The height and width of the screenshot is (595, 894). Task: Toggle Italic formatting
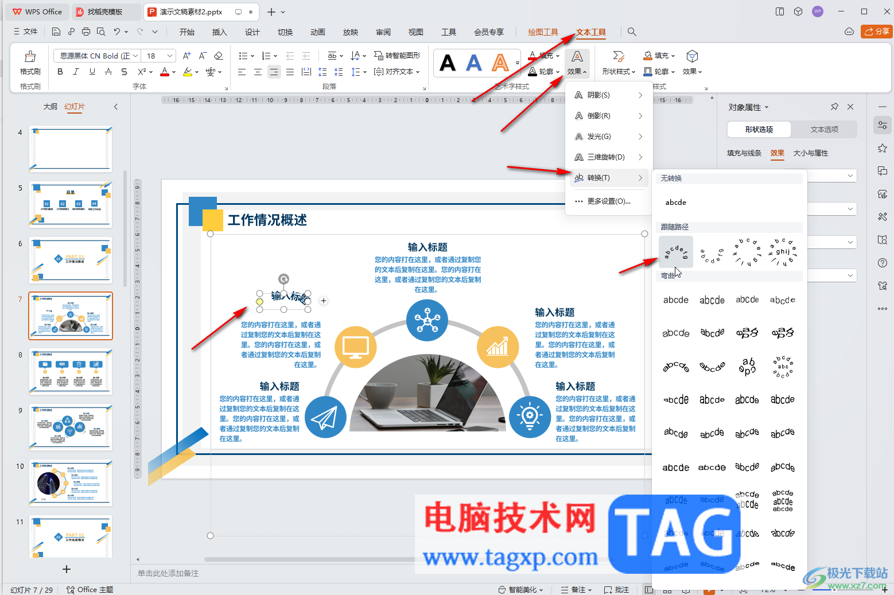click(x=76, y=72)
